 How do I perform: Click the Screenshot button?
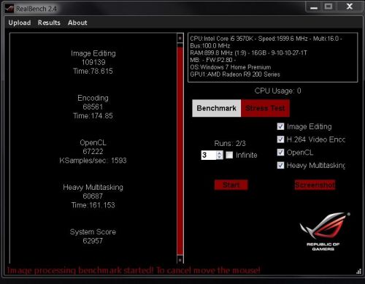click(315, 185)
